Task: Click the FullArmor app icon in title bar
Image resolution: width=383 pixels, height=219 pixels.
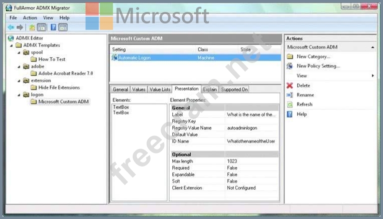Action: tap(9, 8)
